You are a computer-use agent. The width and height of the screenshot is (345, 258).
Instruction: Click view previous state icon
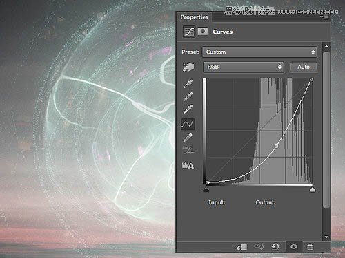pyautogui.click(x=259, y=247)
